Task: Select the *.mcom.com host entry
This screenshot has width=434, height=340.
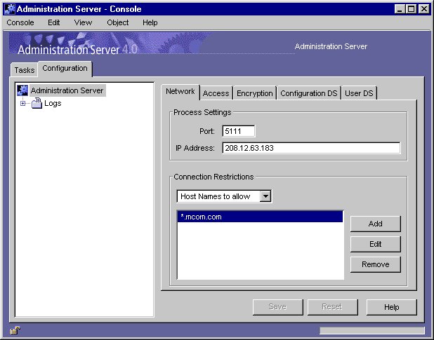Action: 260,217
